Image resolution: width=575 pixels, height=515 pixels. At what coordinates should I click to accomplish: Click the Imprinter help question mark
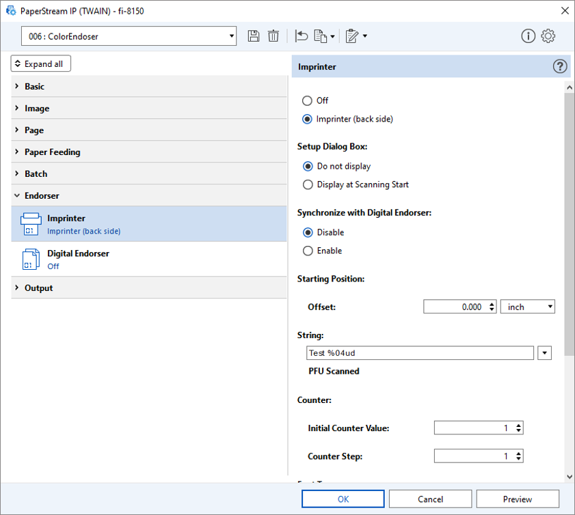click(559, 67)
